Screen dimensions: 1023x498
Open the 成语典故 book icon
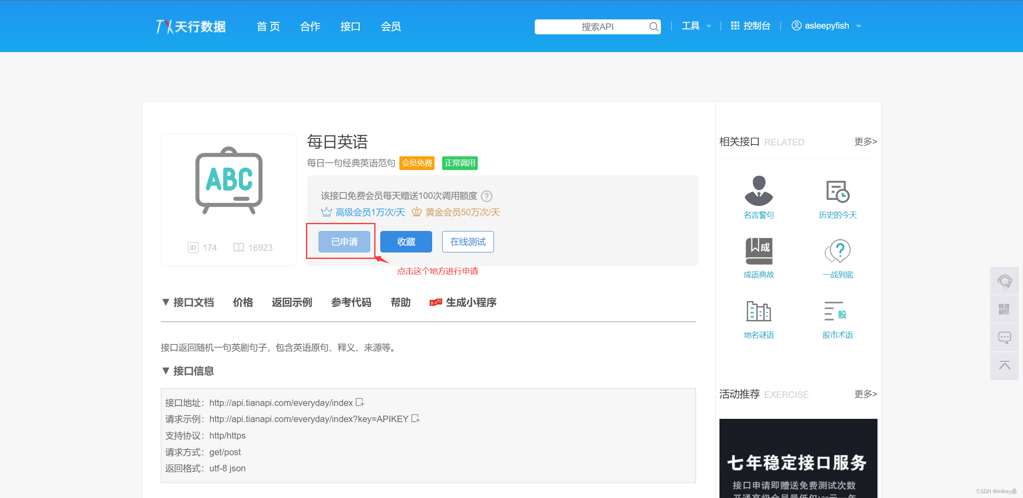758,251
